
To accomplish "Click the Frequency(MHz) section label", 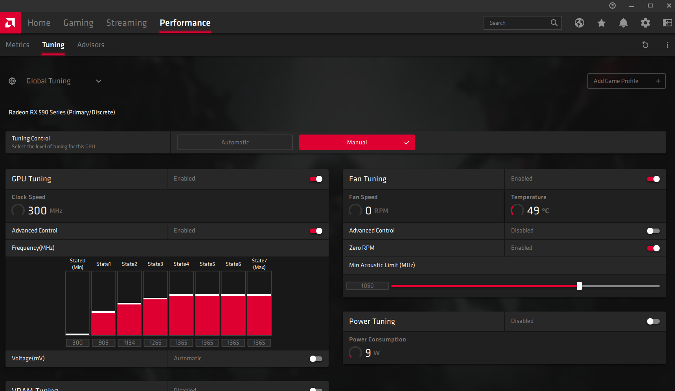I will click(33, 248).
